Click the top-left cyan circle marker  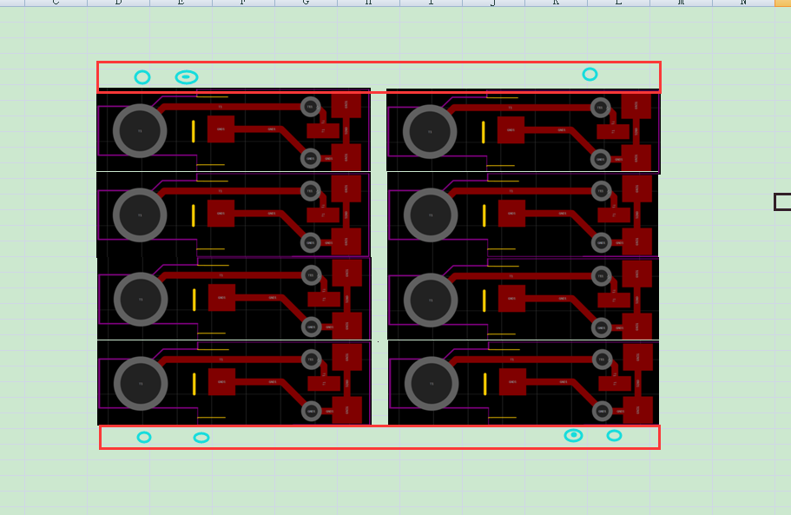coord(142,77)
